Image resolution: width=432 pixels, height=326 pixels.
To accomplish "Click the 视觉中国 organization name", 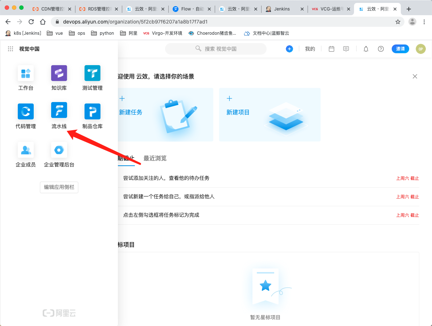I will (x=29, y=49).
